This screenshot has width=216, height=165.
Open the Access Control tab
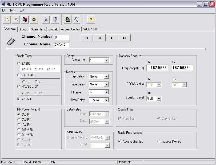tap(70, 29)
